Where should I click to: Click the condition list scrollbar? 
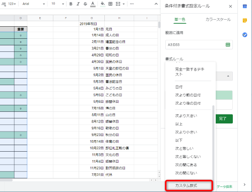[213, 143]
